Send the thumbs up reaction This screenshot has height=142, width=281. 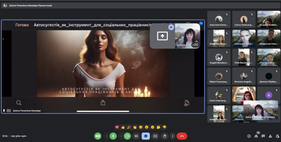(123, 127)
